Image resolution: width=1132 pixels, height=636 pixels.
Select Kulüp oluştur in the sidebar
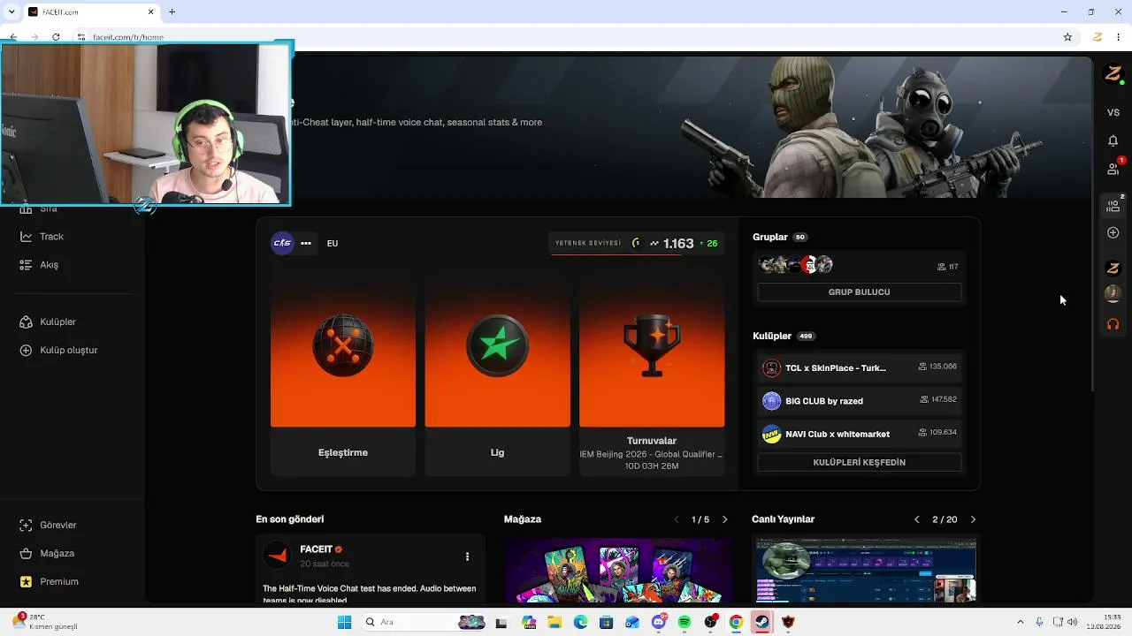click(68, 351)
